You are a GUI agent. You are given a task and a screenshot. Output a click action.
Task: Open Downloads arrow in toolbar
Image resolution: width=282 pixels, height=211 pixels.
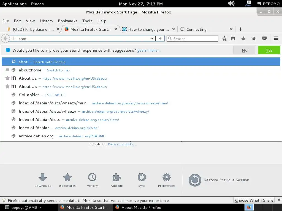pos(243,38)
